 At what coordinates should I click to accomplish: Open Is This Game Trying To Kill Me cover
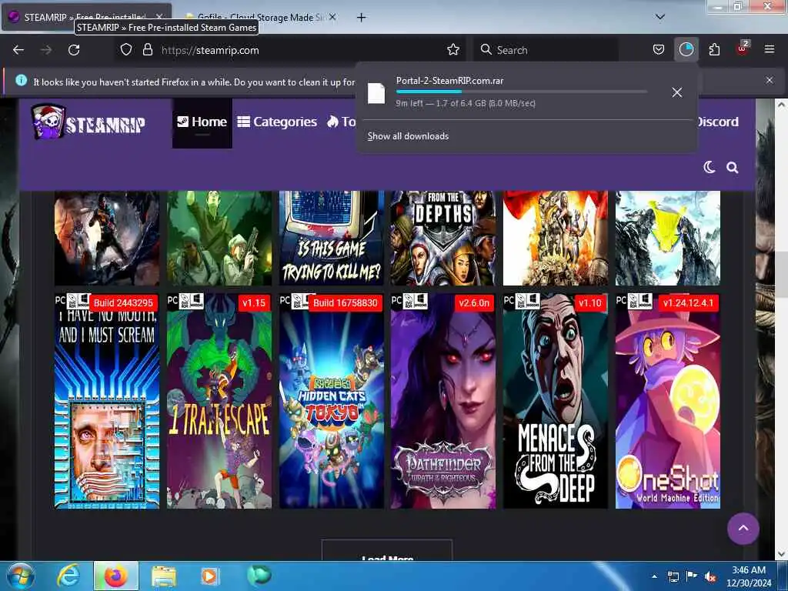[x=332, y=239]
